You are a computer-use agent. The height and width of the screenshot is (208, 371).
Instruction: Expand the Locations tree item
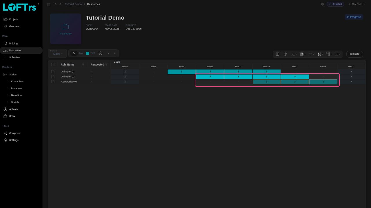[x=8, y=88]
